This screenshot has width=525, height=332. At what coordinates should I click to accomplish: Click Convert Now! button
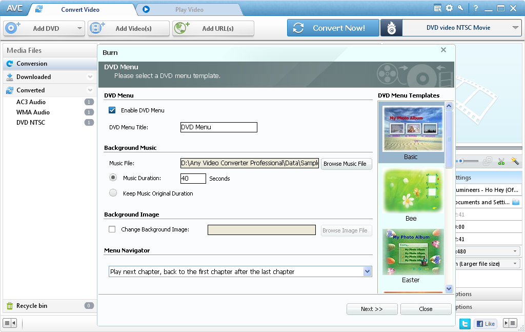tap(333, 28)
